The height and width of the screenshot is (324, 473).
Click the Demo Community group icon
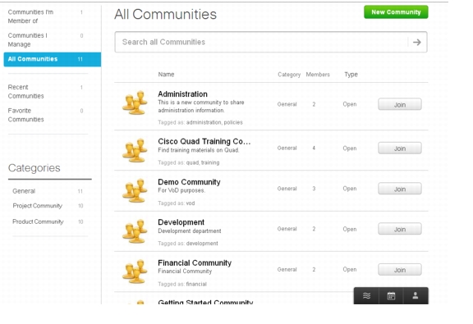(x=135, y=190)
